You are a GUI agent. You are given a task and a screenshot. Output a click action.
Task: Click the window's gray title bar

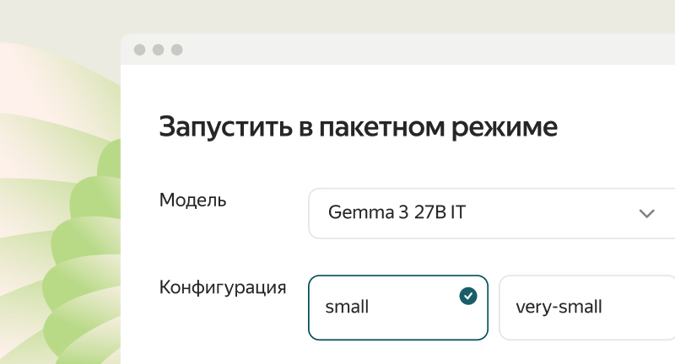[422, 50]
